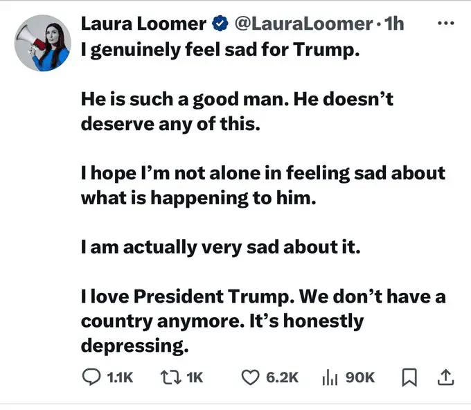This screenshot has width=471, height=410.
Task: Click the reply speech bubble icon
Action: [x=91, y=377]
